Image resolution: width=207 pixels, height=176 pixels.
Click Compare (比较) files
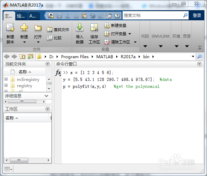[54, 38]
